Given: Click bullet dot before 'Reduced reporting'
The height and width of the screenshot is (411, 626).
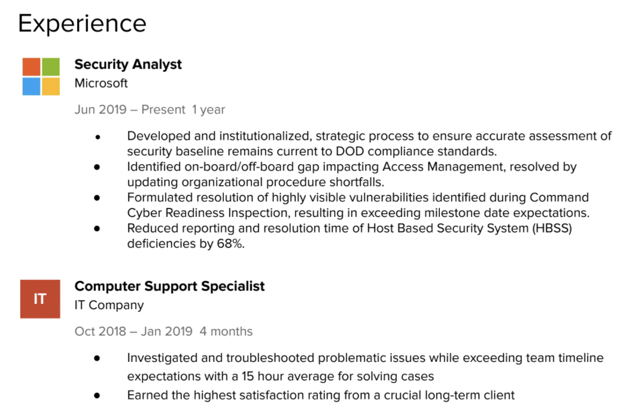Looking at the screenshot, I should (x=97, y=229).
